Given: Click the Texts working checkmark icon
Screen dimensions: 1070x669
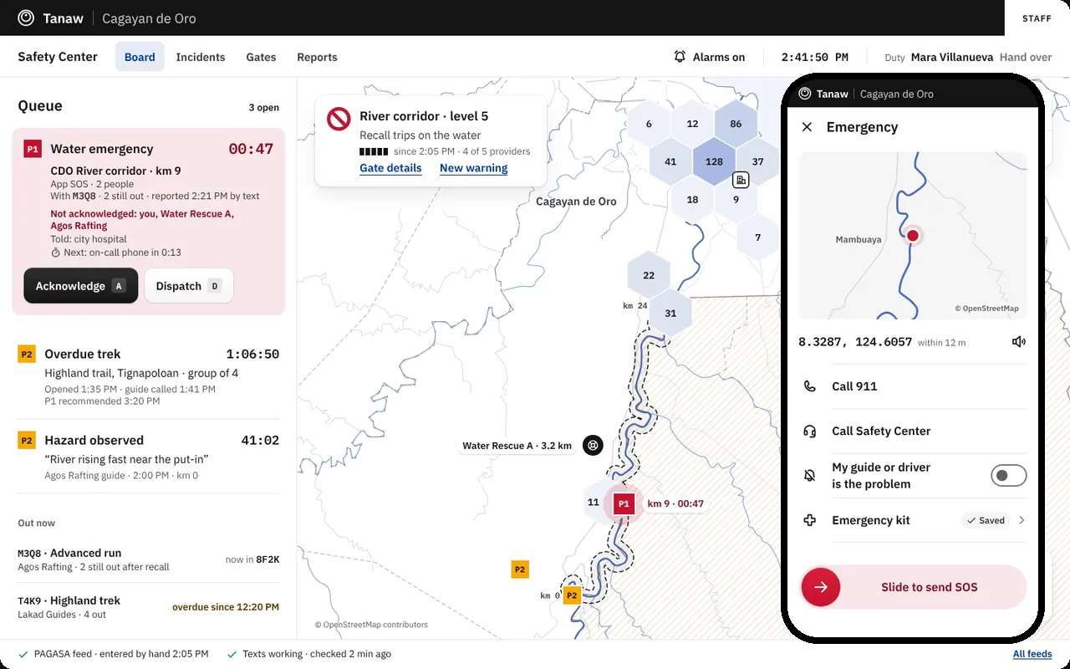Looking at the screenshot, I should [x=232, y=654].
